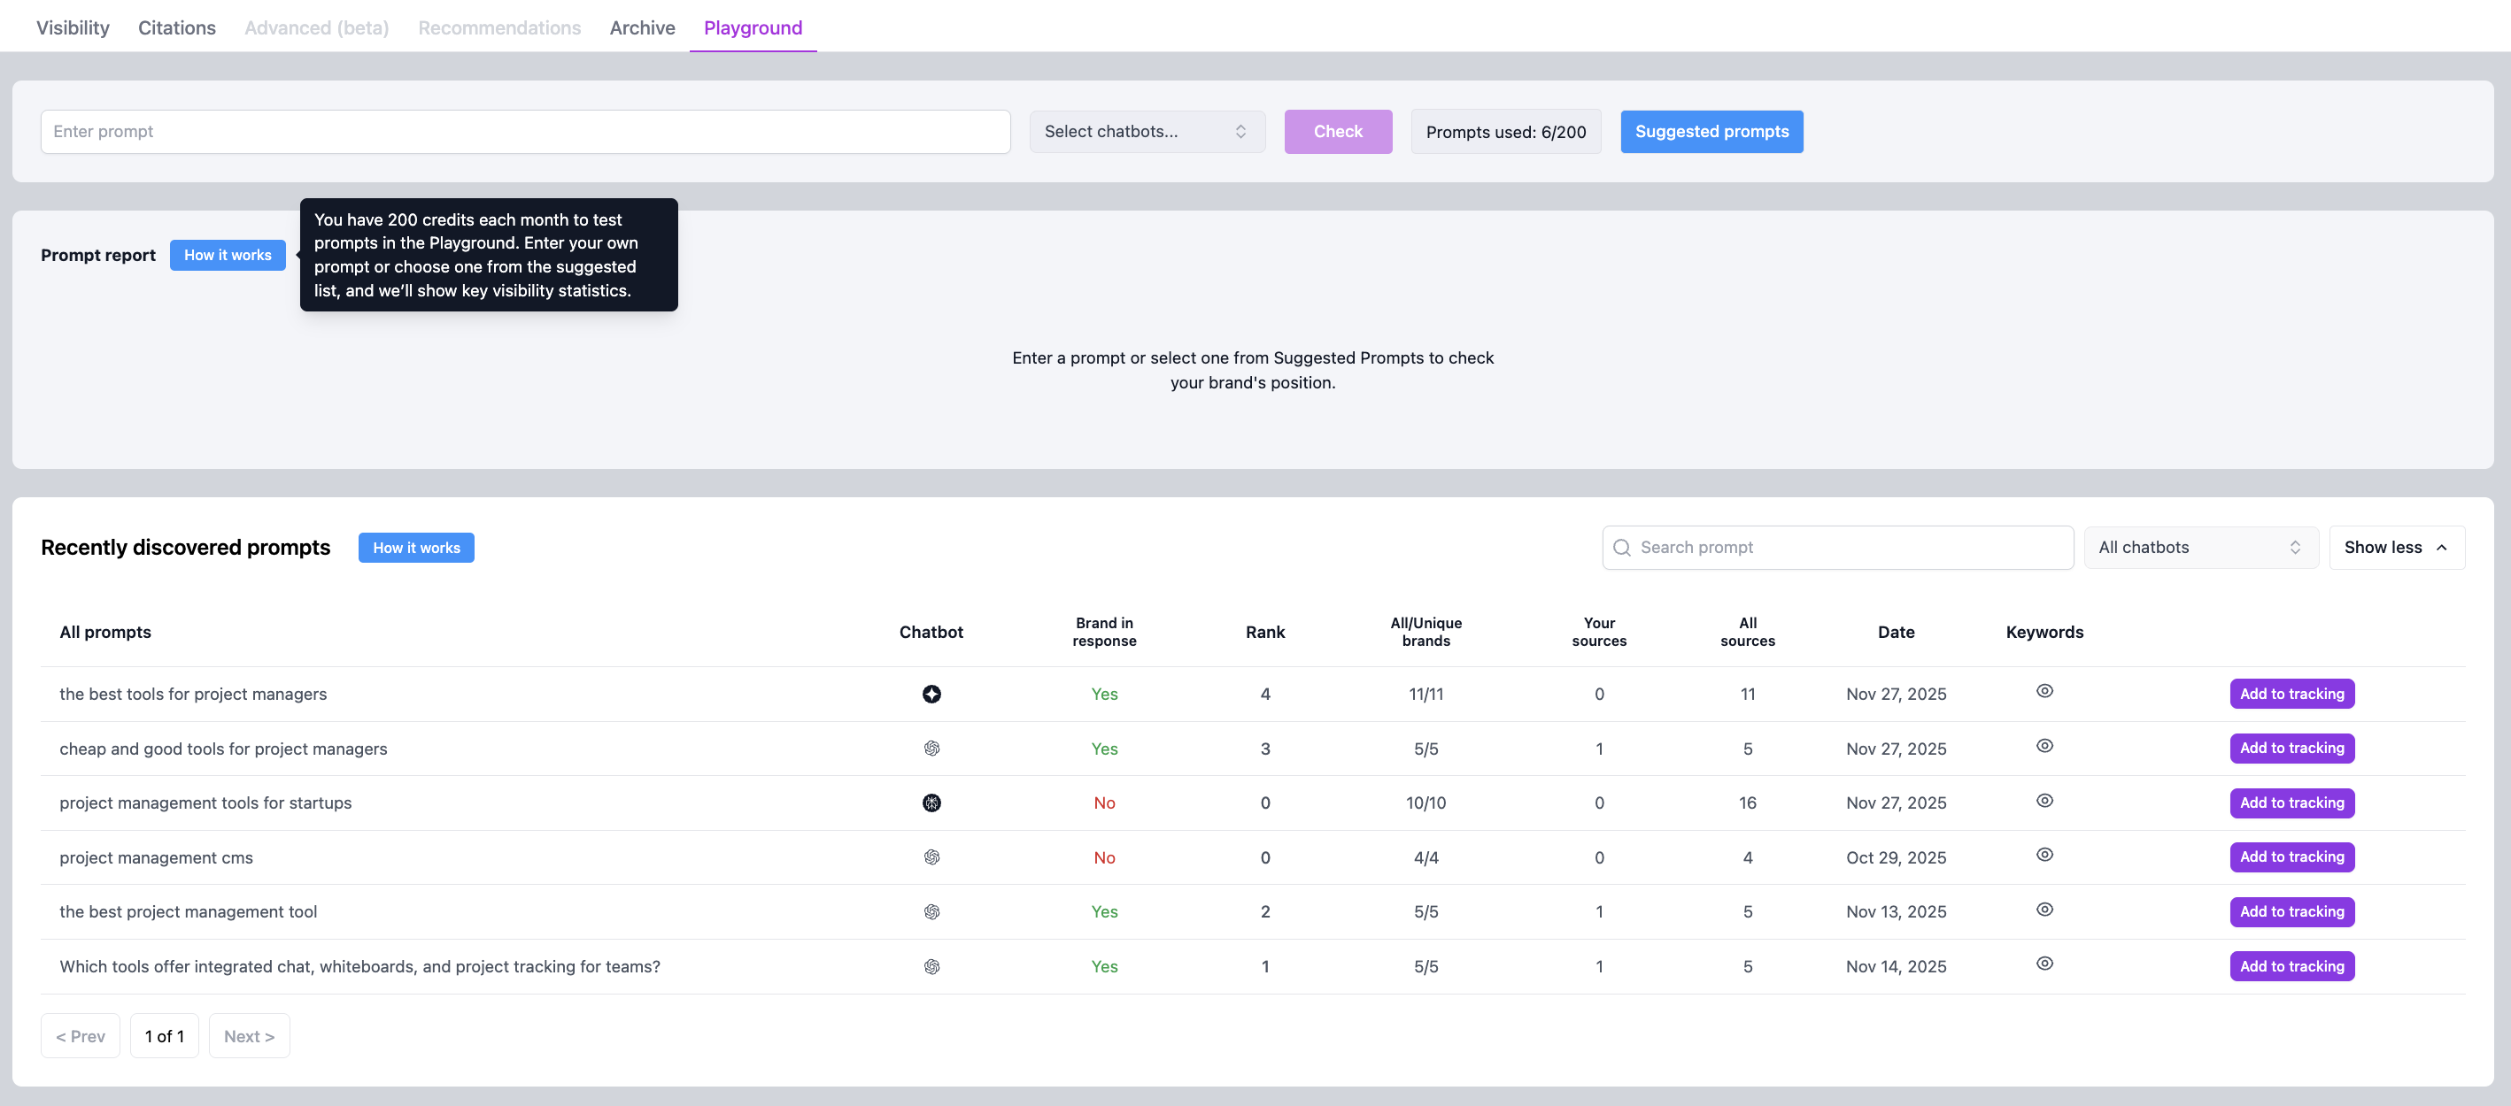View keywords eye icon for 'project management cms'
This screenshot has height=1106, width=2511.
2044,855
